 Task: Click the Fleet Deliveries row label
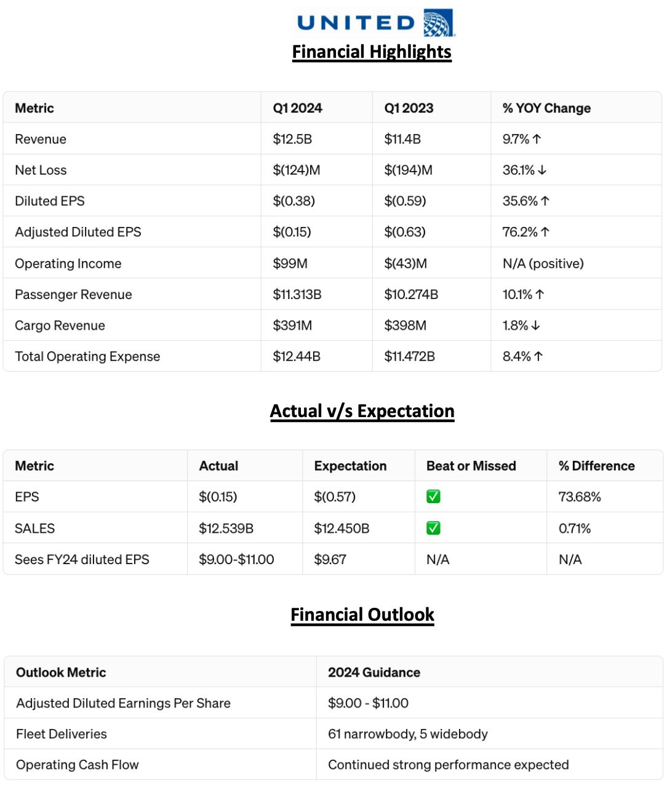(62, 734)
